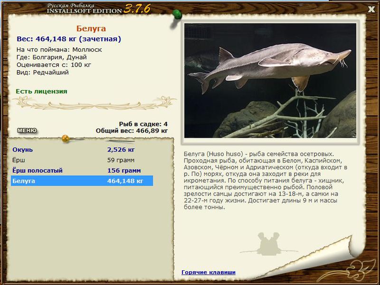Click the beluga sturgeon photo
This screenshot has height=285, width=380.
270,80
